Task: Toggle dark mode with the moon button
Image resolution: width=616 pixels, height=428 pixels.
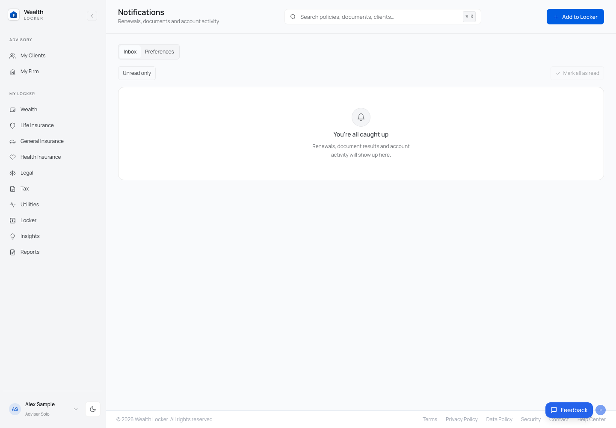Action: (x=93, y=409)
